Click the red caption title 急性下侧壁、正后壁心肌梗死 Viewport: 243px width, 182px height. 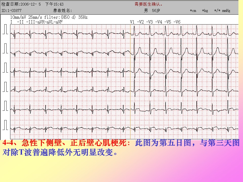tap(74, 143)
